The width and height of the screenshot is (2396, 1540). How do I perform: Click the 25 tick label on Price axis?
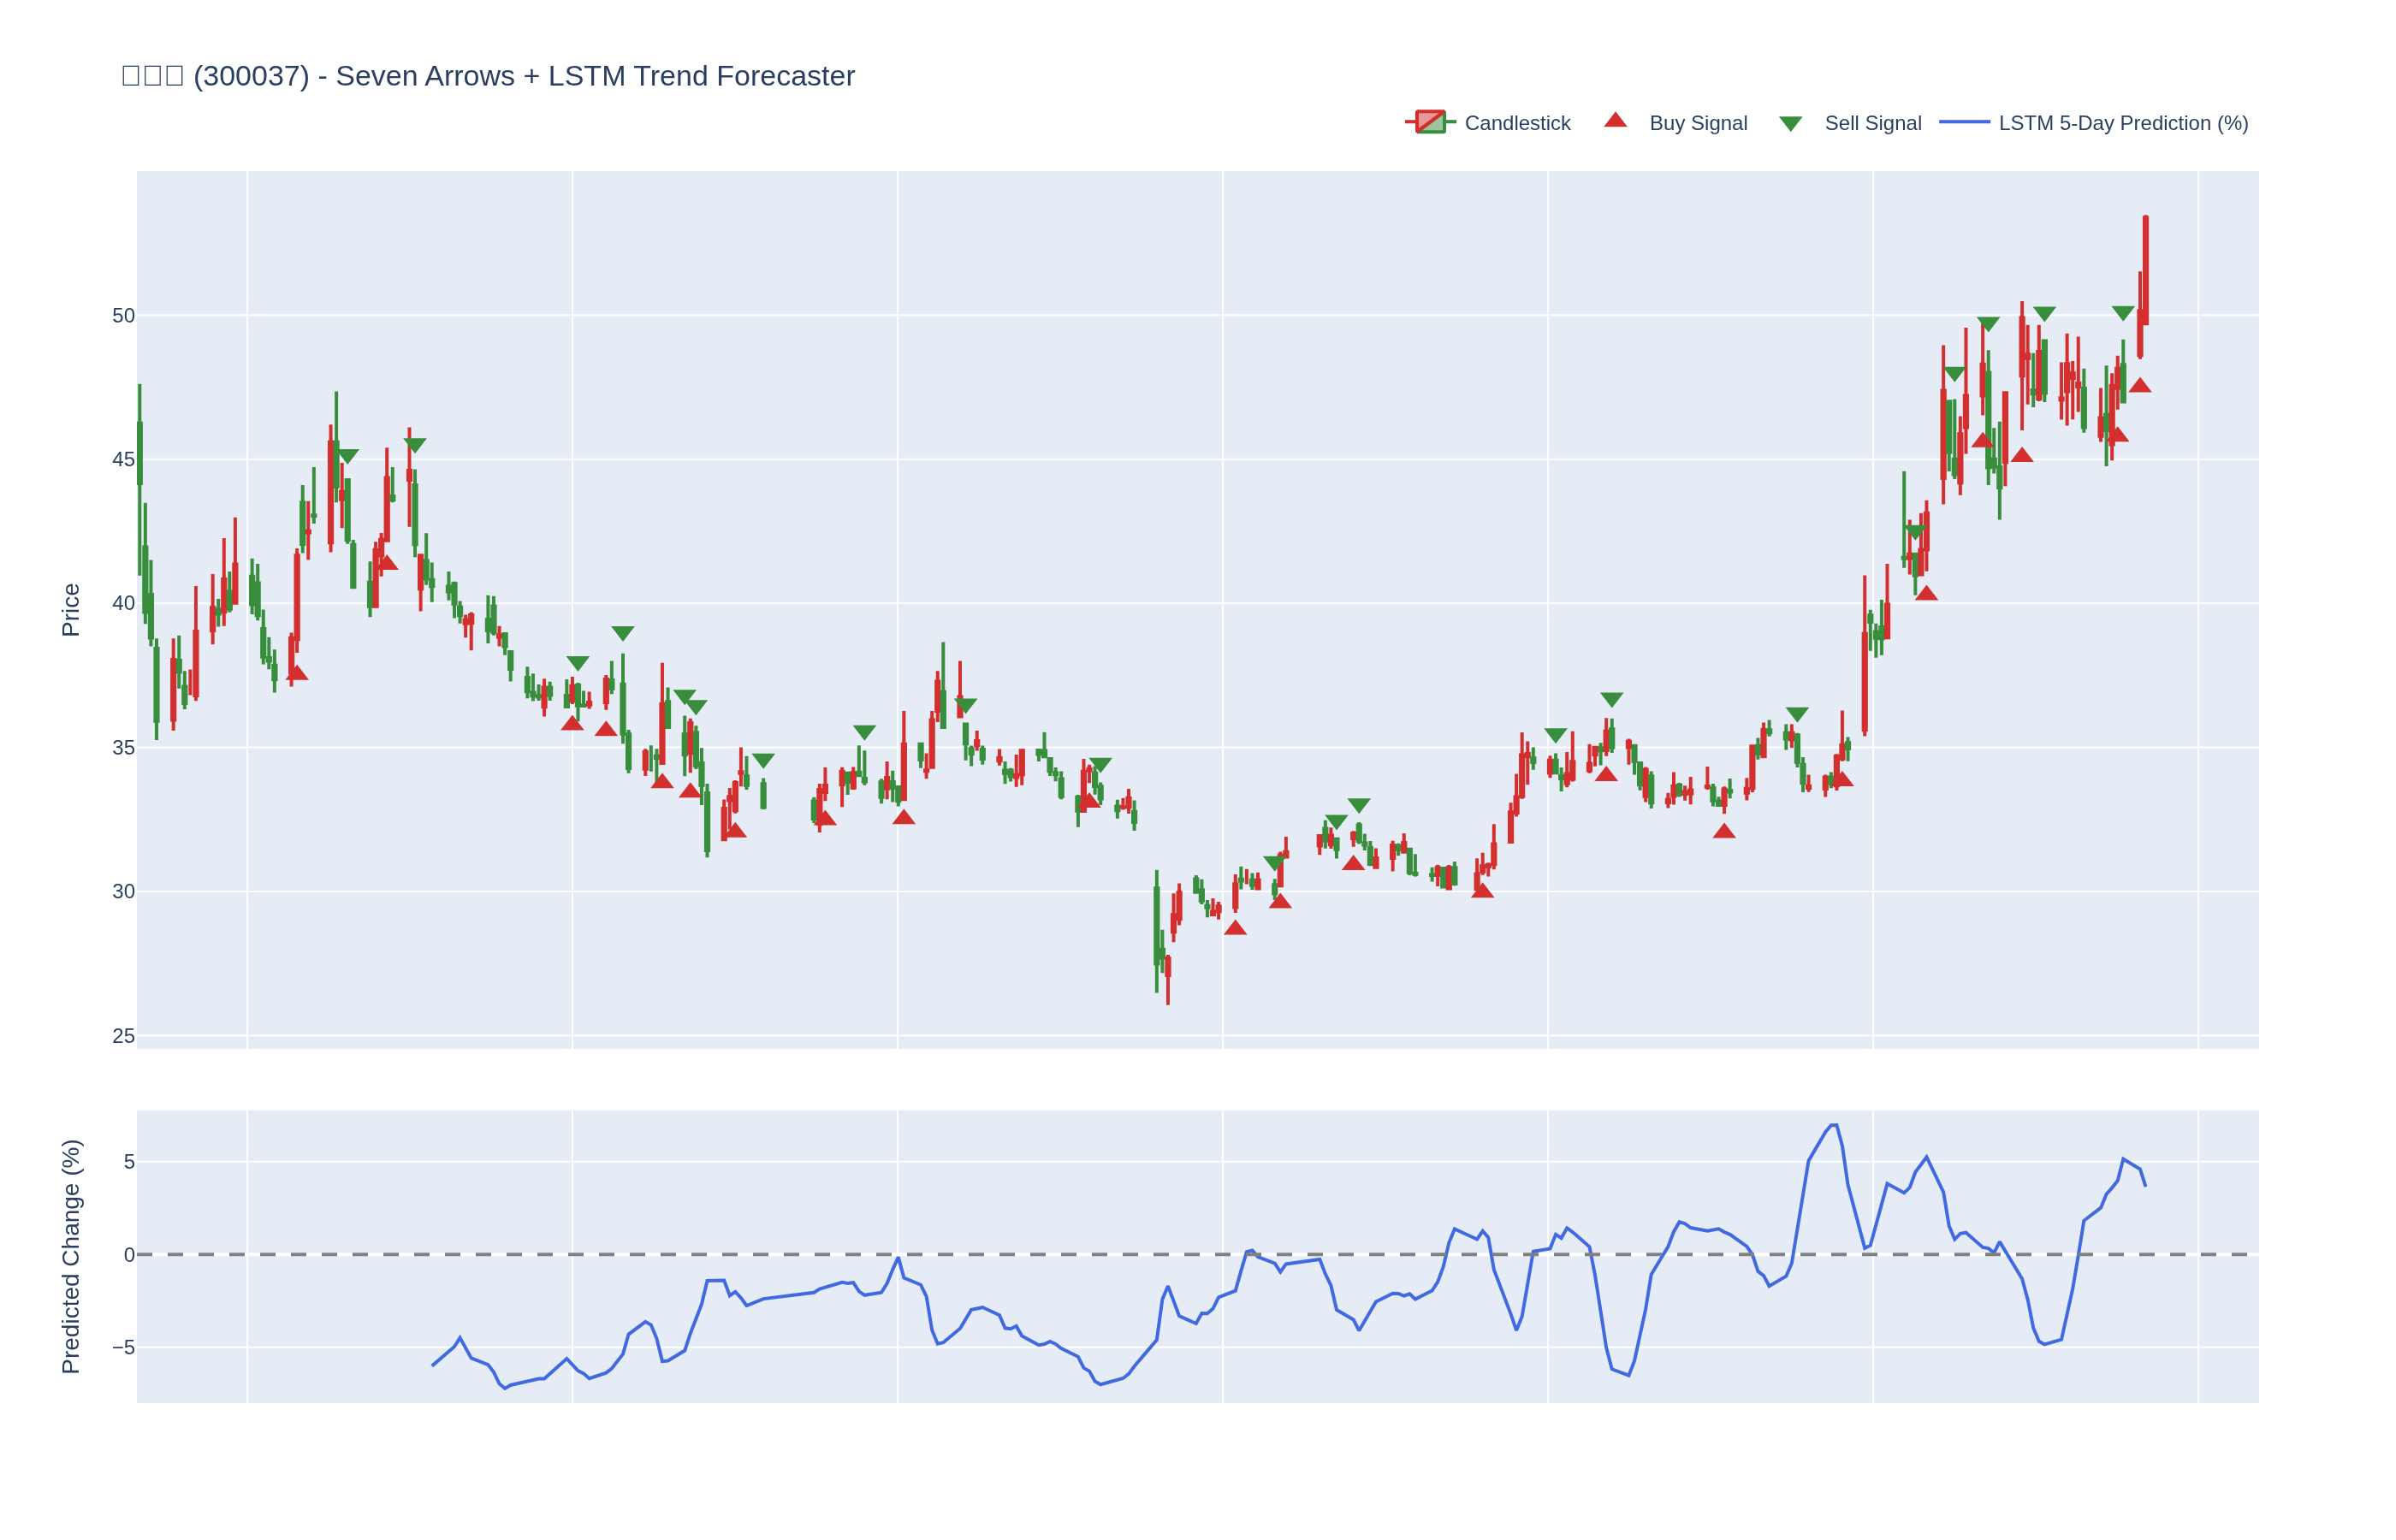(123, 1036)
